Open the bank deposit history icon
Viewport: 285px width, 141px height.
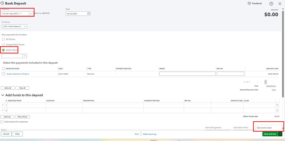(x=2, y=3)
